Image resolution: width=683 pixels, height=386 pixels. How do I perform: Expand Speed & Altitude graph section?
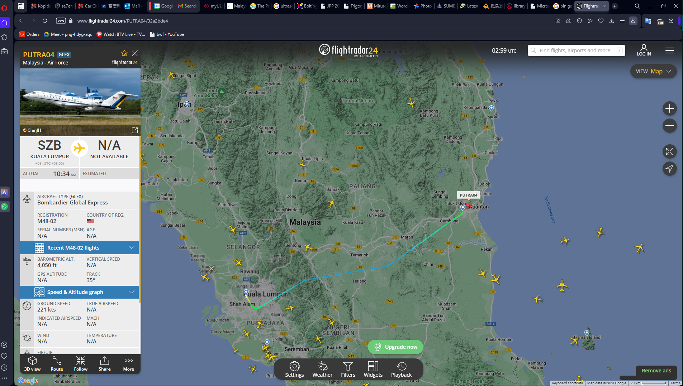point(79,292)
